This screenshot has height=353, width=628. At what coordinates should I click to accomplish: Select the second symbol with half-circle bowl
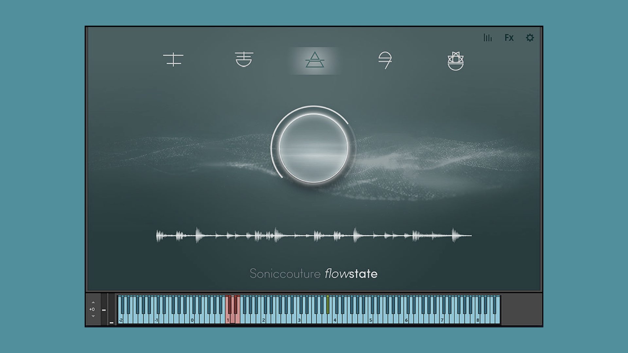[244, 59]
